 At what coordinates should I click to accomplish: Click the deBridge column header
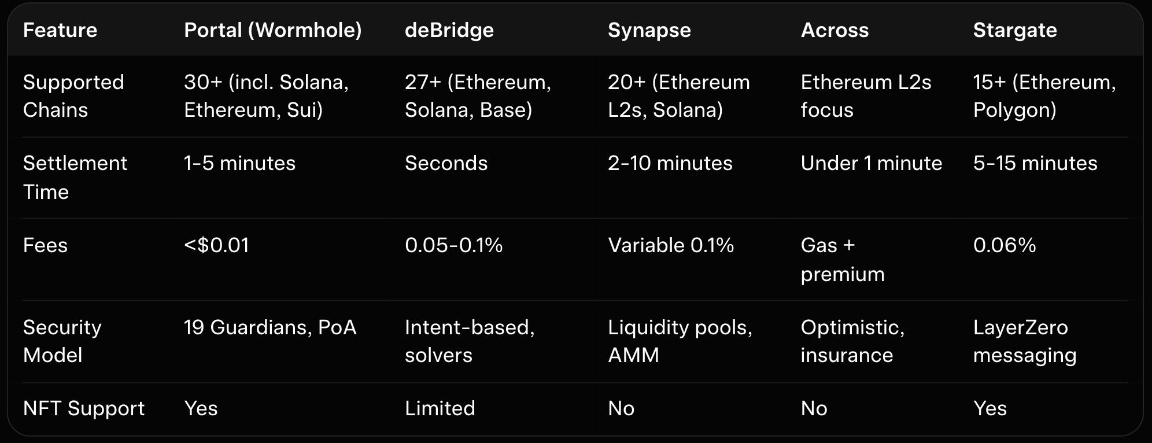coord(449,30)
